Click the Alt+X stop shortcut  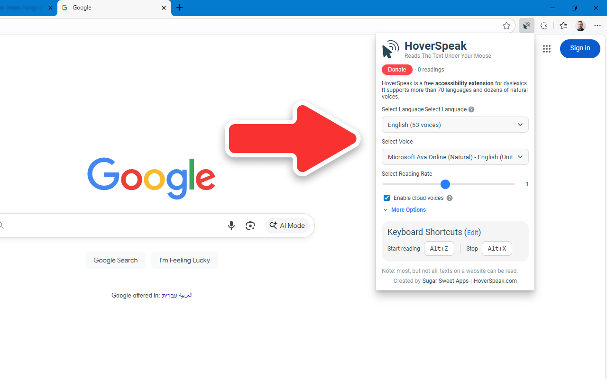497,249
